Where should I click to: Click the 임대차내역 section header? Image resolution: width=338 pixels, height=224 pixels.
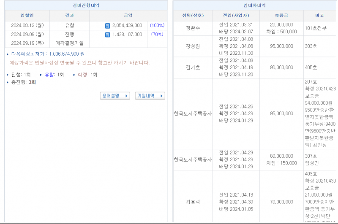[x=255, y=5]
